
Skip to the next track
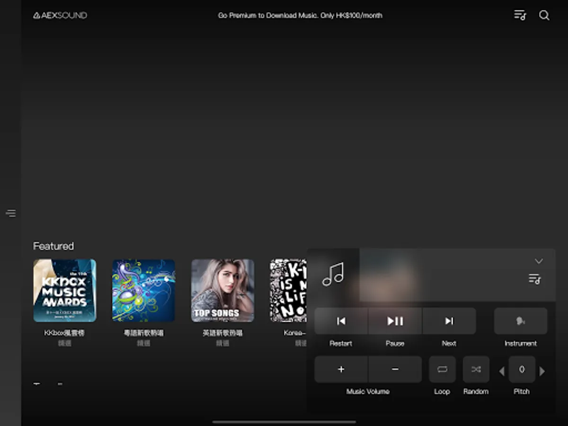tap(449, 321)
